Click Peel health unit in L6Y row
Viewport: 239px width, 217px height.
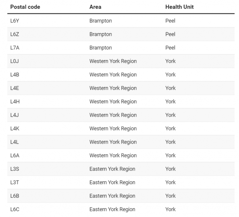coord(170,21)
